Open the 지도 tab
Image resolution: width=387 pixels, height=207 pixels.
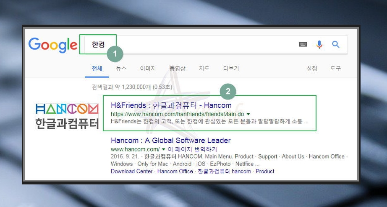(204, 68)
